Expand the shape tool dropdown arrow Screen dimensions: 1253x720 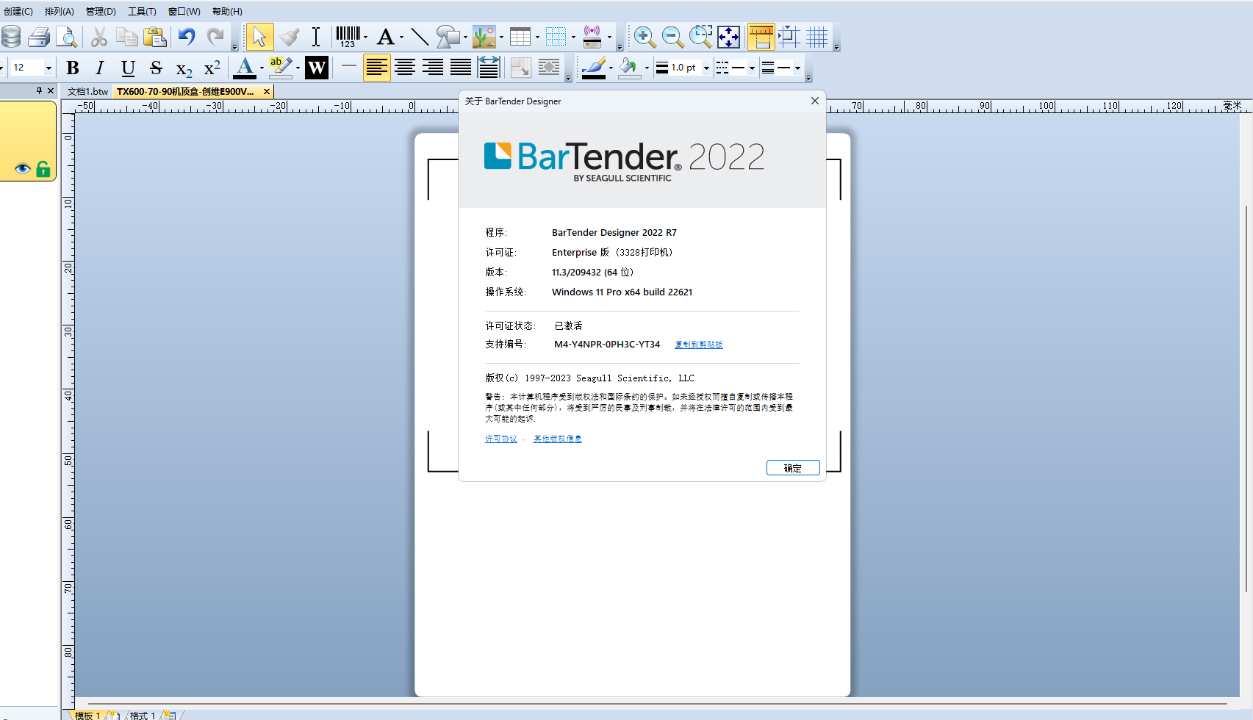click(x=465, y=37)
